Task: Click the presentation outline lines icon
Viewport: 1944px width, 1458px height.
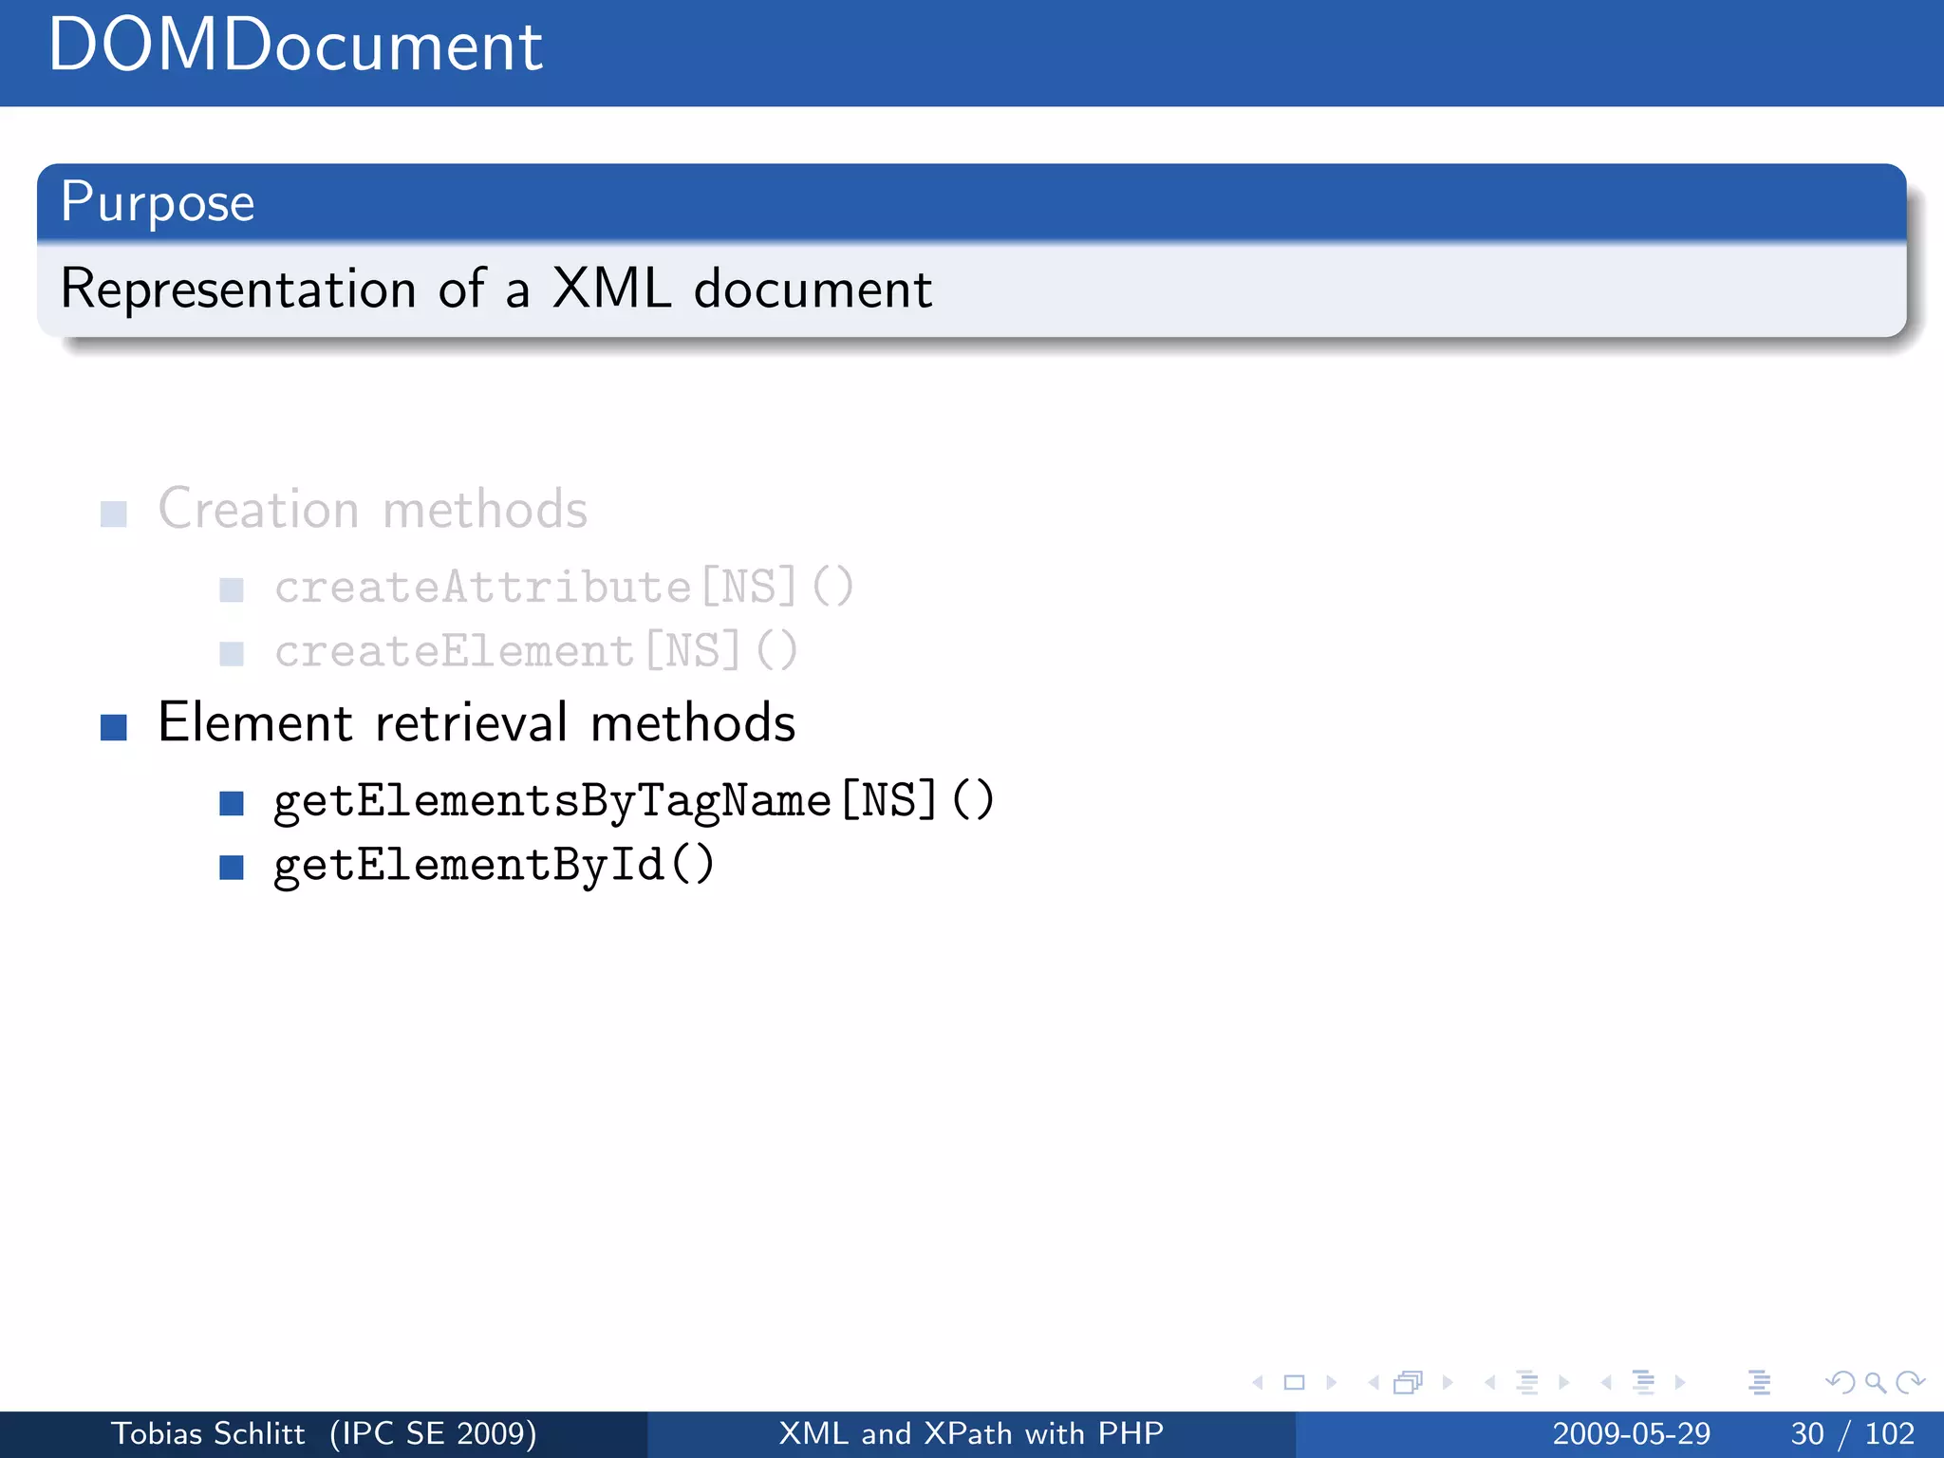Action: click(x=1759, y=1383)
